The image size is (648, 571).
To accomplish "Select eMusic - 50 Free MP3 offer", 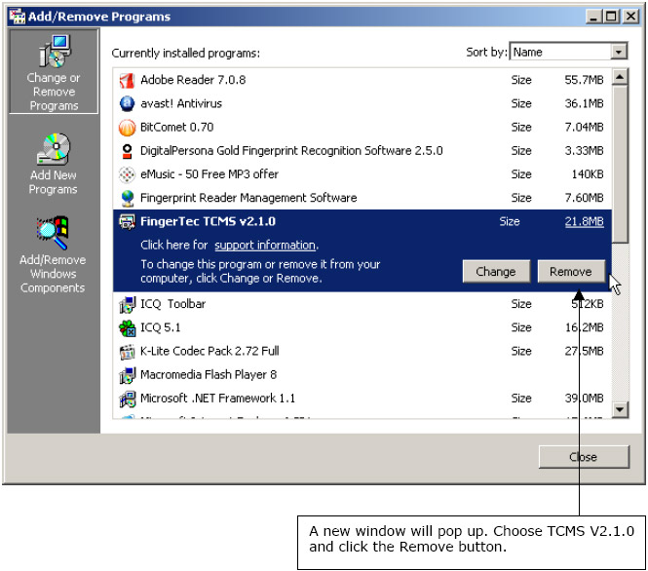I will (x=362, y=174).
